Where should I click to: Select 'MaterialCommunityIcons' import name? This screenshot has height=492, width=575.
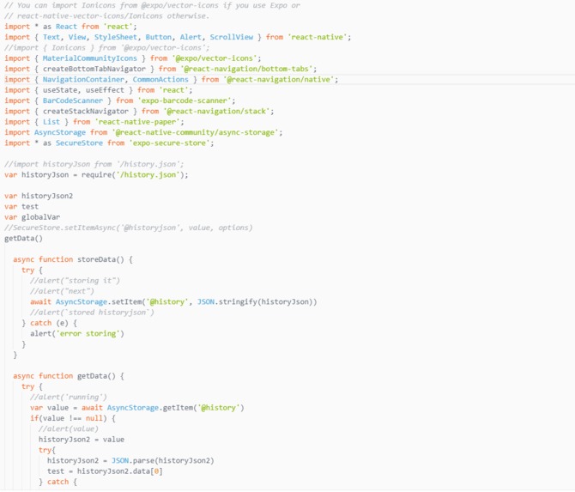click(x=90, y=58)
